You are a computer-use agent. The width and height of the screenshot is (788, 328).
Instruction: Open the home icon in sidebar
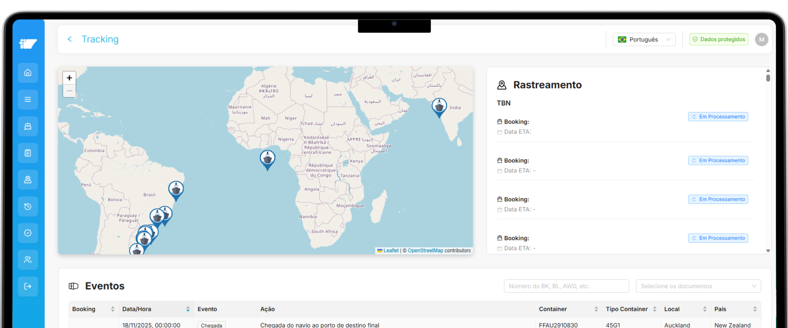point(28,73)
